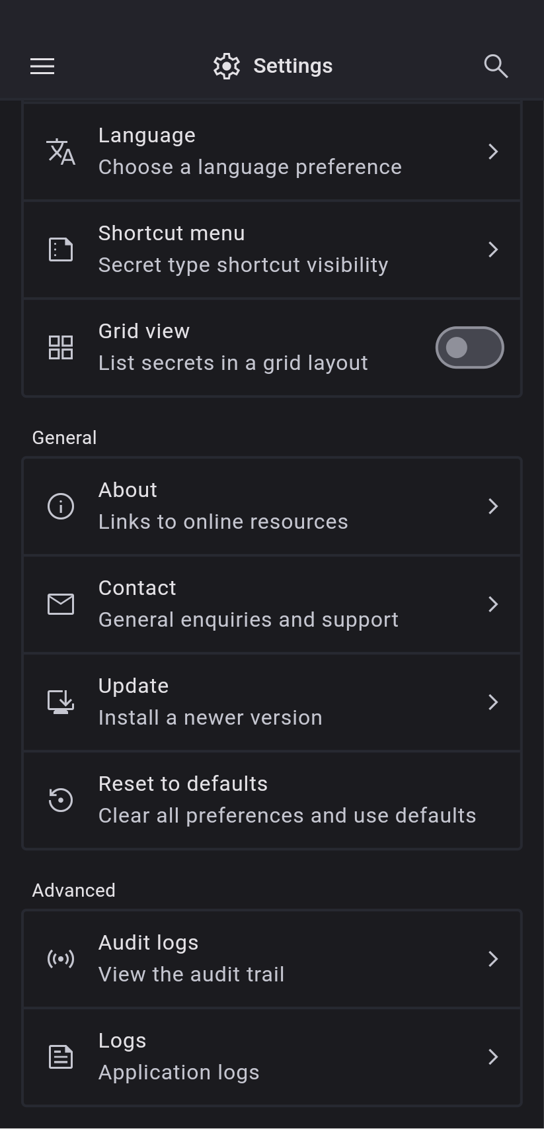Click the Settings title gear icon
This screenshot has width=544, height=1129.
click(227, 66)
